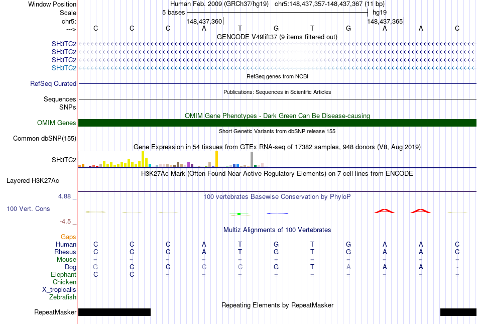The height and width of the screenshot is (324, 477).
Task: Open the RefSeq genes from NCBI title
Action: (x=277, y=77)
